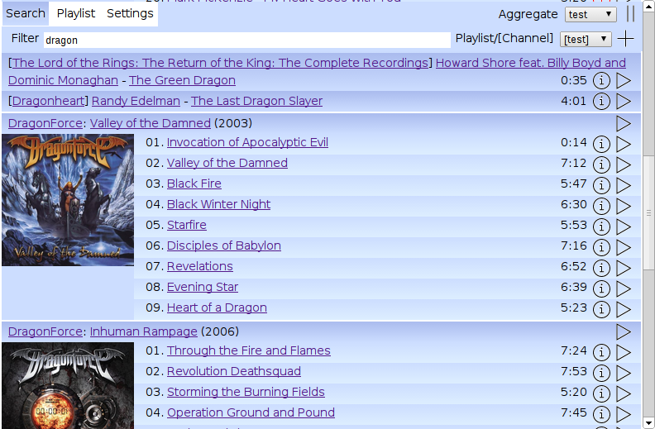Open Randy Edelman artist link
This screenshot has height=429, width=655.
(x=136, y=101)
